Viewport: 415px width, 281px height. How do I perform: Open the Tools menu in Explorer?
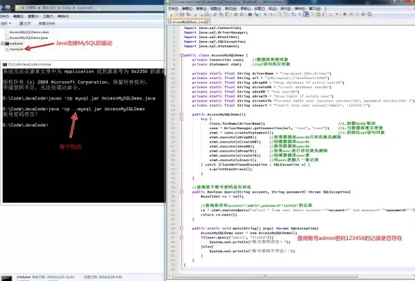click(48, 16)
